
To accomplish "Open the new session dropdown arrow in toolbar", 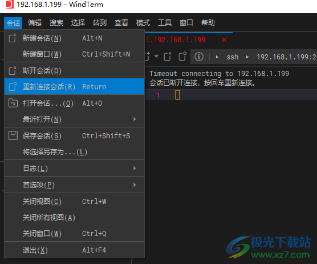I will point(156,56).
